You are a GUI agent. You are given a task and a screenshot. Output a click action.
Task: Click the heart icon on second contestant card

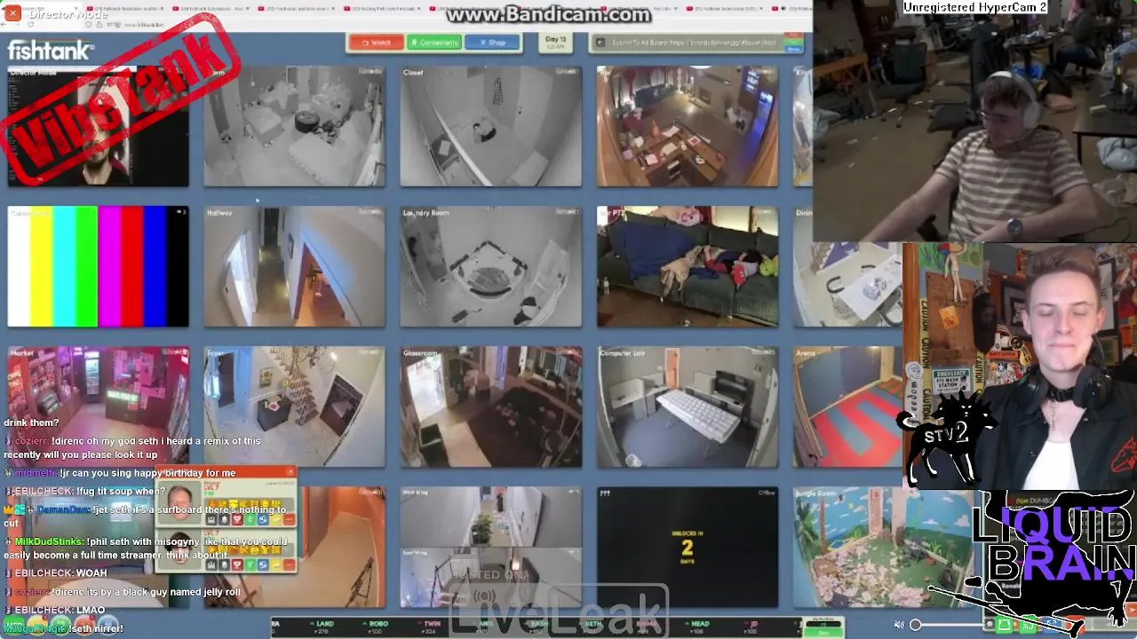coord(238,564)
